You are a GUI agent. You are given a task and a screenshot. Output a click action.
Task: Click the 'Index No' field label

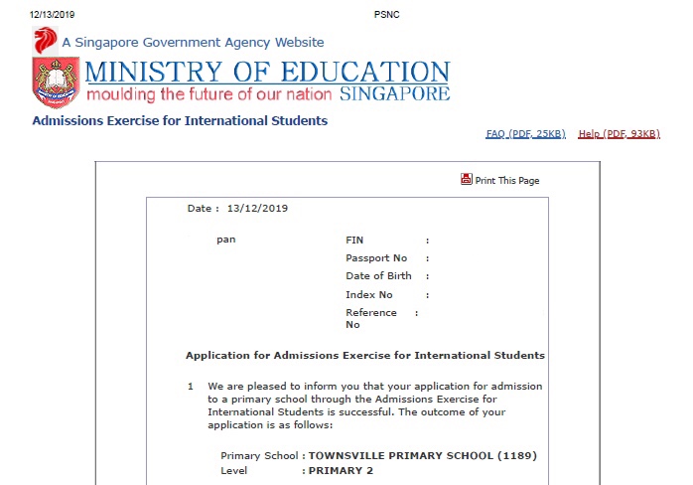click(368, 295)
